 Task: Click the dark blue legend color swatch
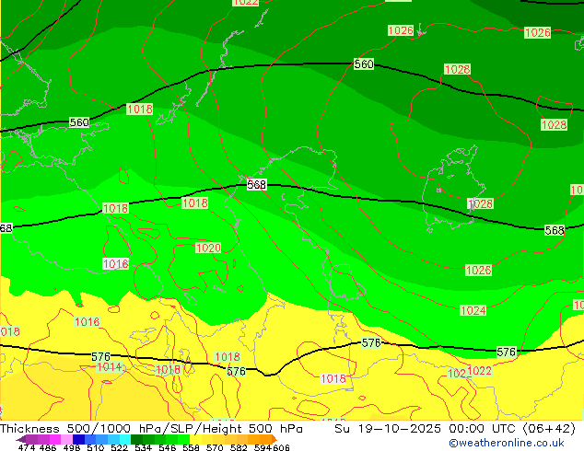point(78,439)
